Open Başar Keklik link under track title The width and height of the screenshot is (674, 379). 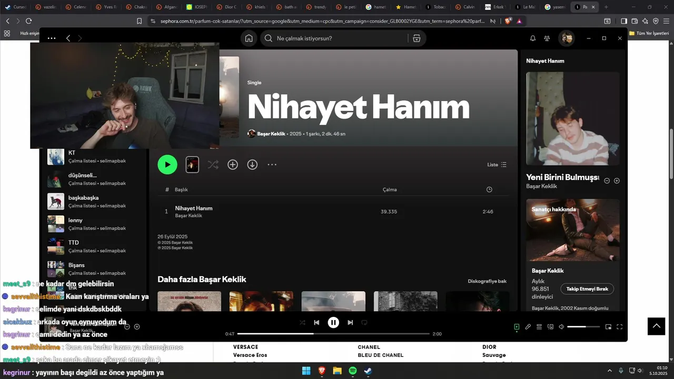pos(189,216)
